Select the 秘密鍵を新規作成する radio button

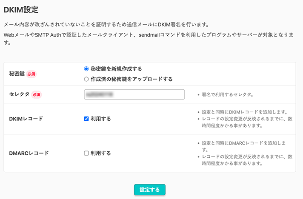[87, 69]
